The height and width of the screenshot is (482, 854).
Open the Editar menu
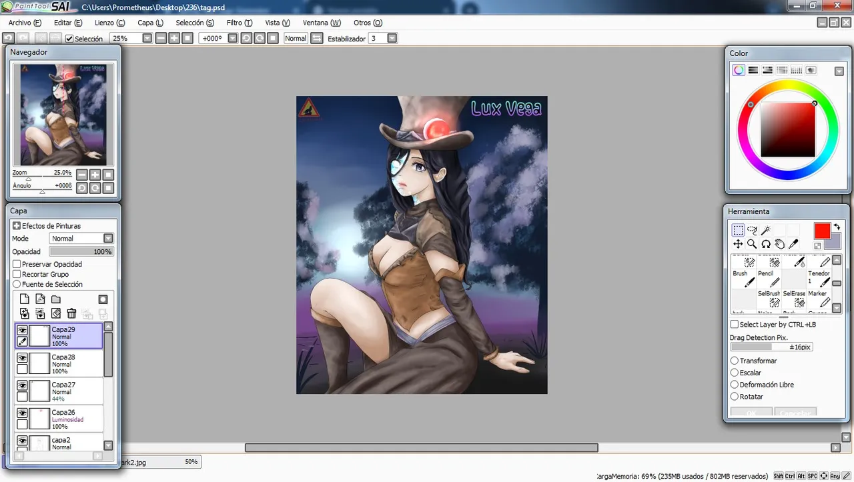coord(67,23)
